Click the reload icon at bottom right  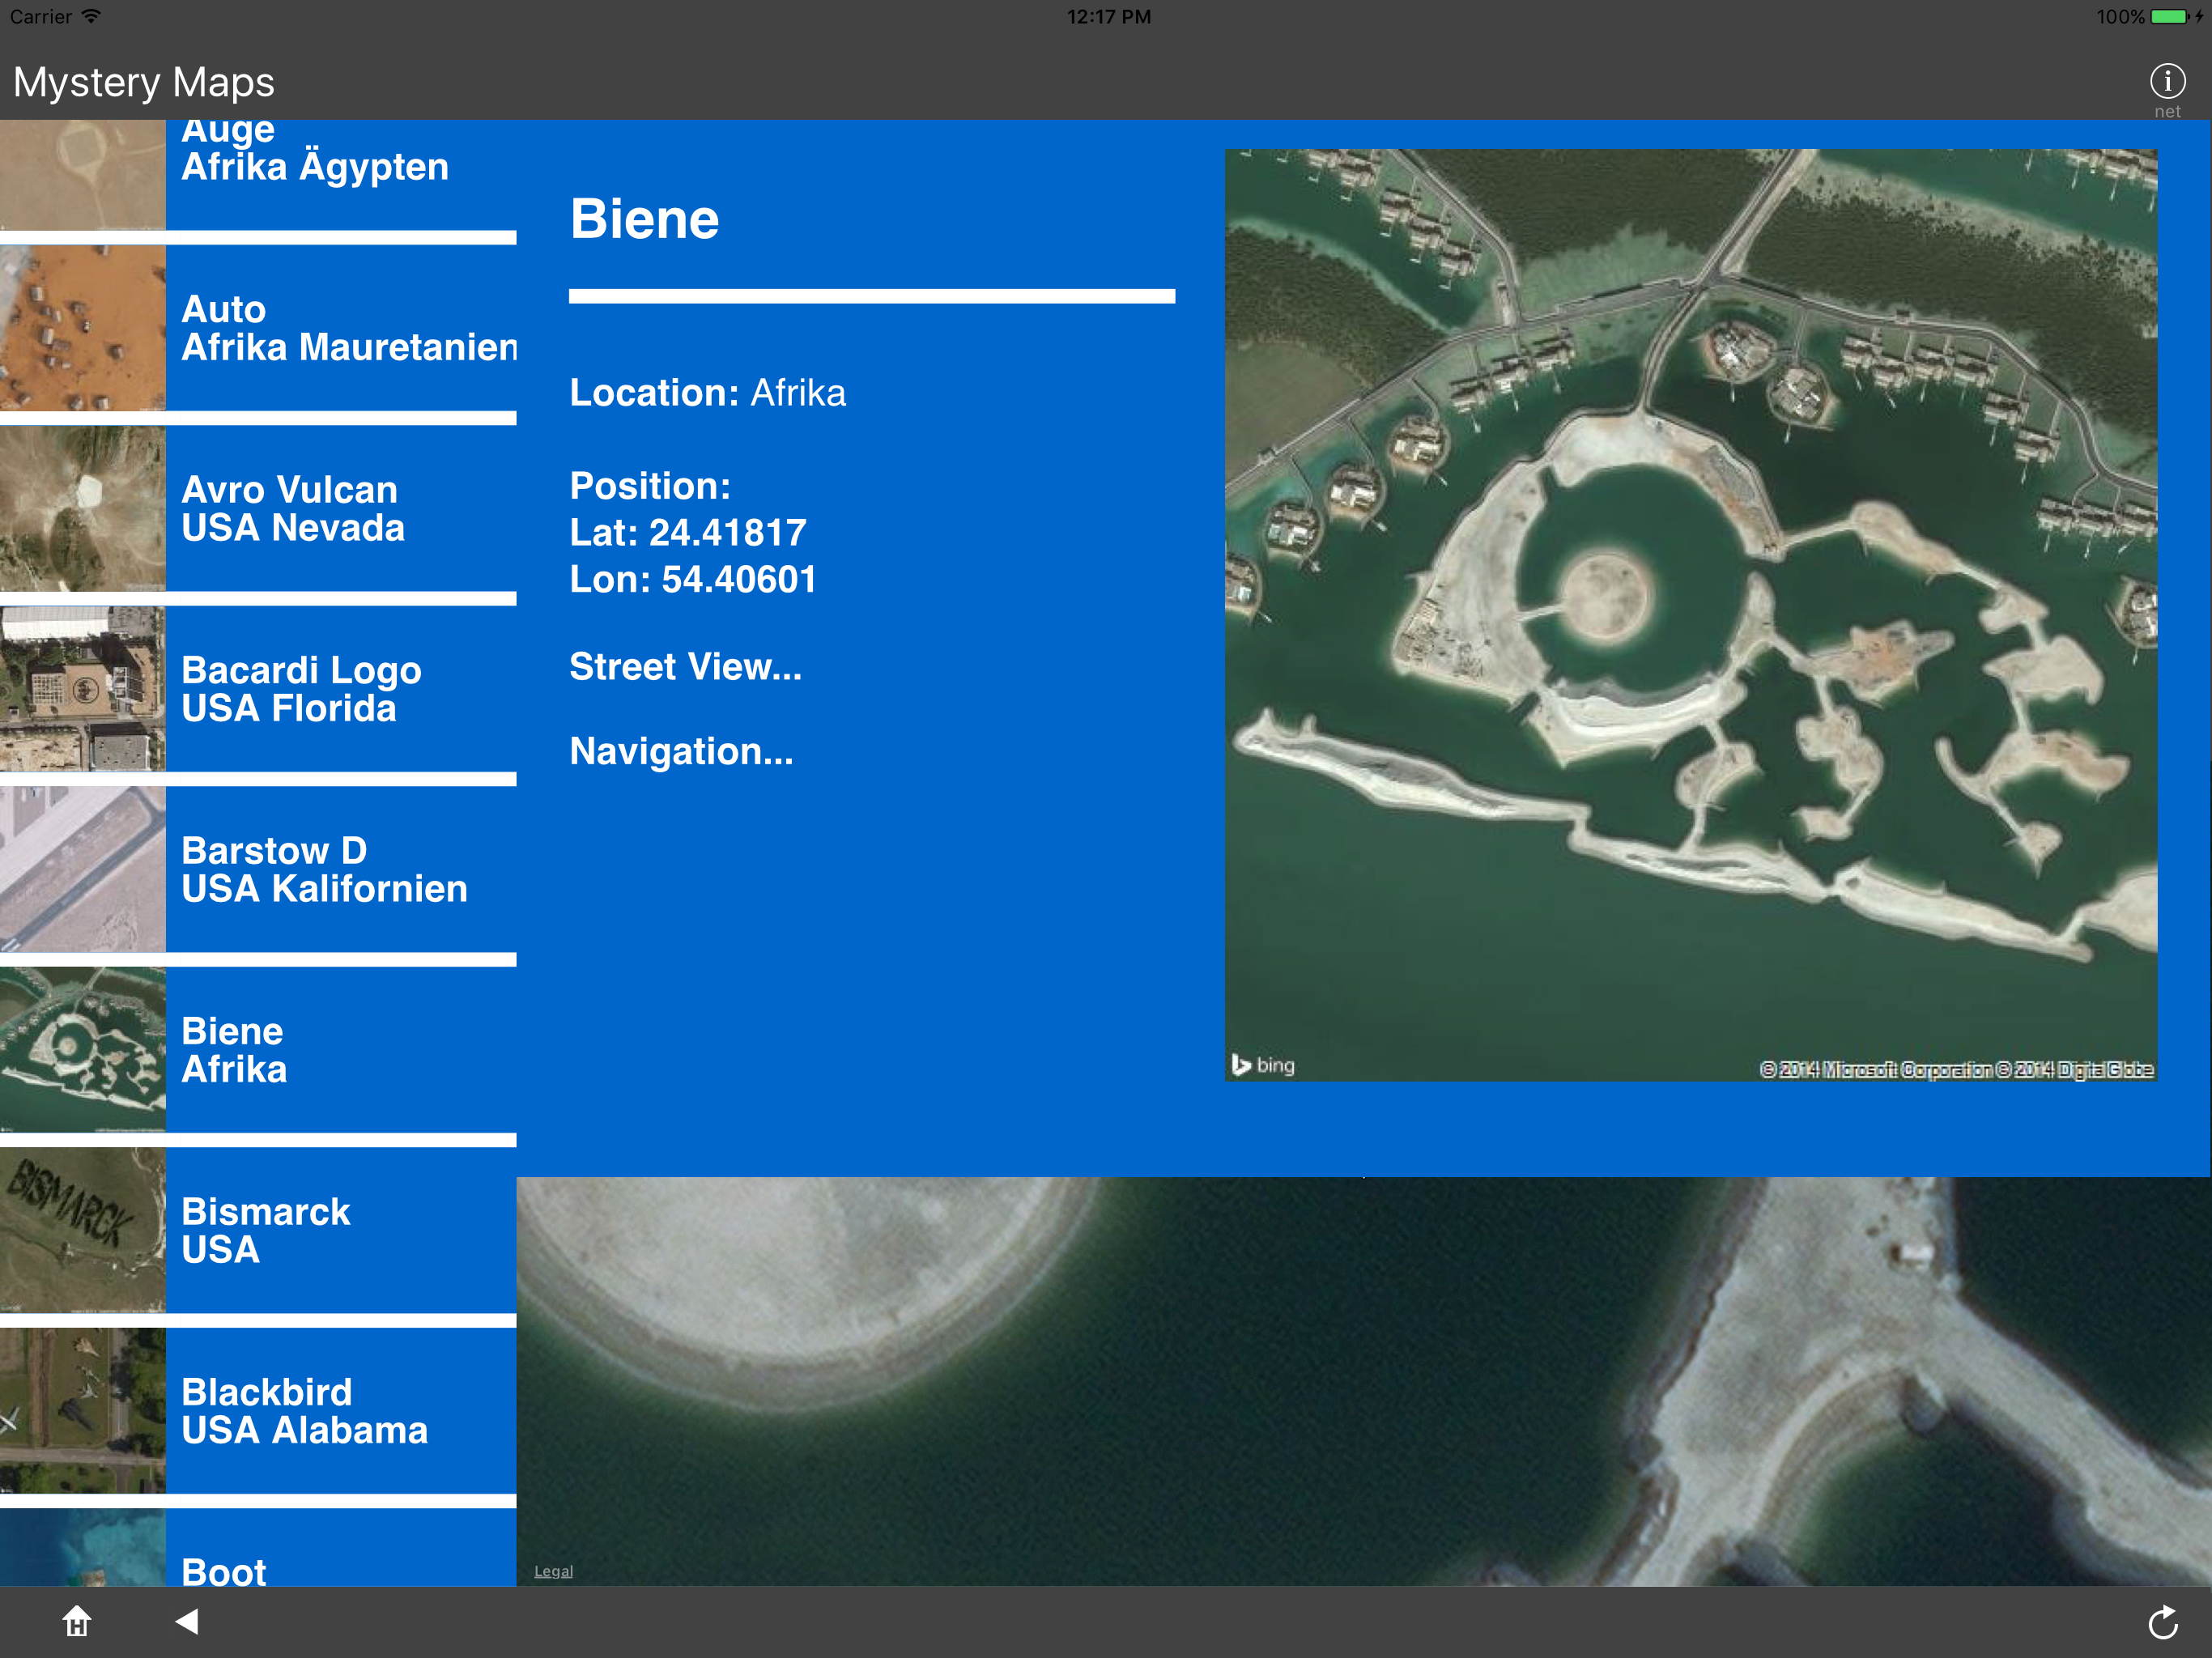coord(2162,1622)
